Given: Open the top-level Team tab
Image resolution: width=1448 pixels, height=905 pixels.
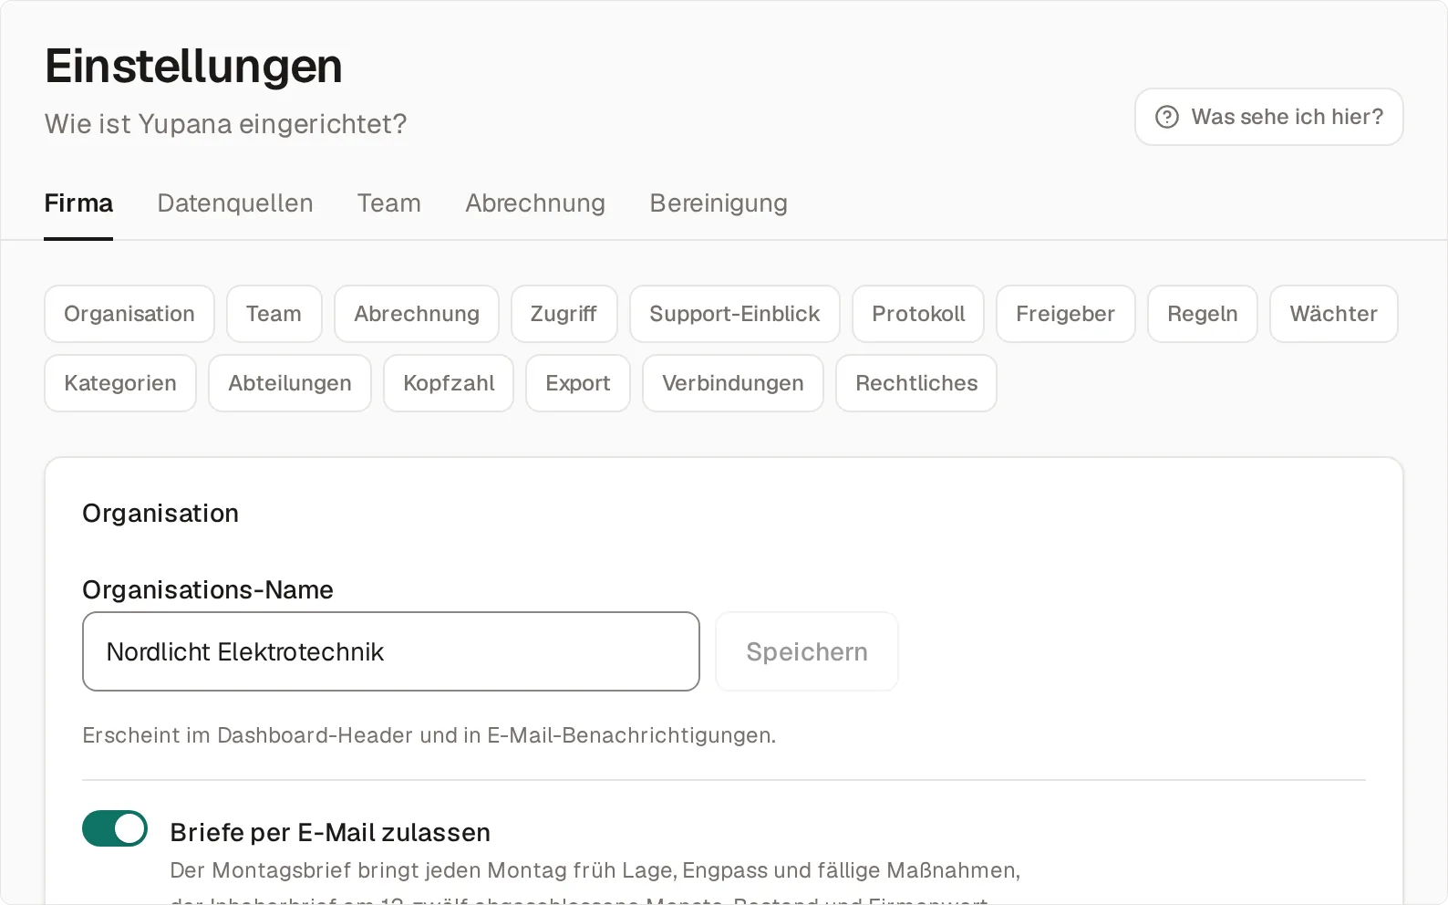Looking at the screenshot, I should pyautogui.click(x=389, y=203).
